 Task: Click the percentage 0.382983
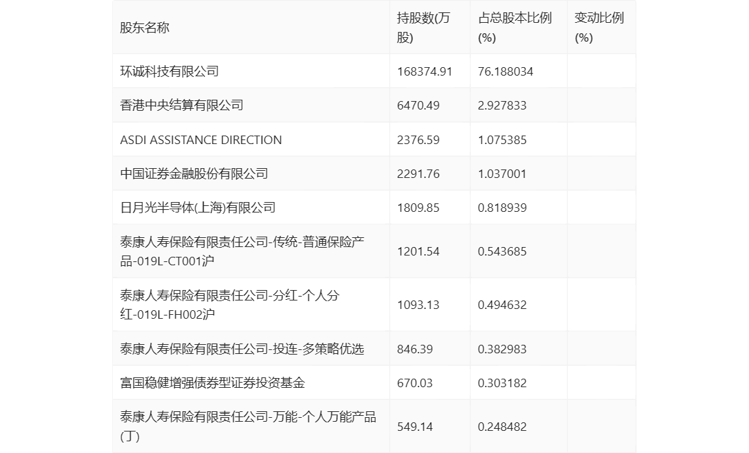(502, 349)
